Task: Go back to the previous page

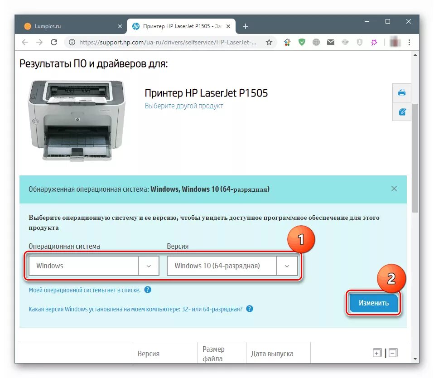Action: tap(25, 42)
